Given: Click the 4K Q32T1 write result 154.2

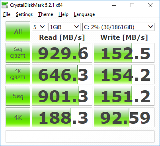Looking at the screenshot, I should click(x=124, y=74).
